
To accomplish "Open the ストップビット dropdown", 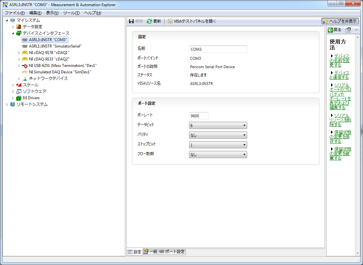I will pyautogui.click(x=218, y=145).
